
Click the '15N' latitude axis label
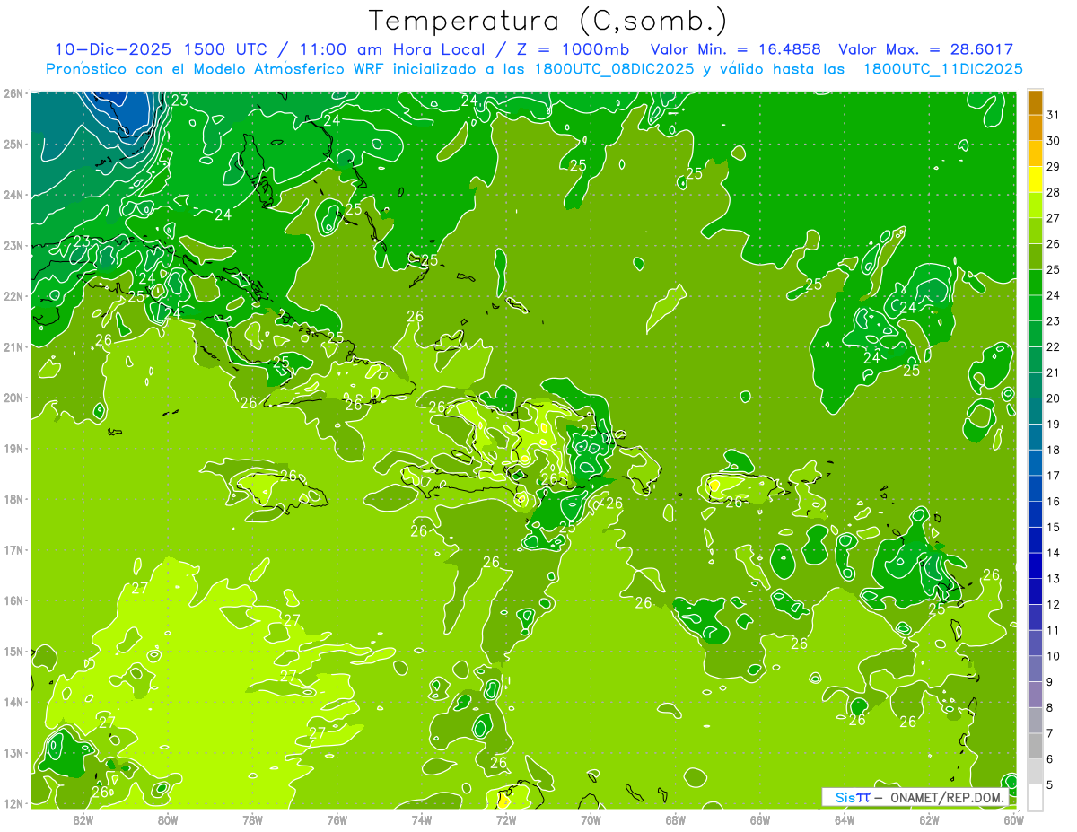tap(13, 651)
